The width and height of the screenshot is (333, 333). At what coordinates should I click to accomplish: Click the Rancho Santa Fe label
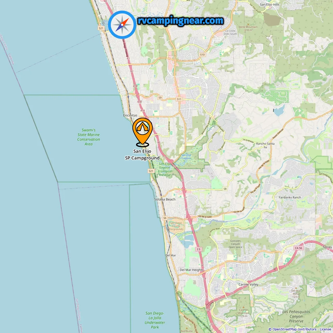(x=265, y=145)
